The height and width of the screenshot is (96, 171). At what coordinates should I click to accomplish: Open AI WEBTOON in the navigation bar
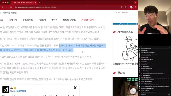(x=88, y=20)
